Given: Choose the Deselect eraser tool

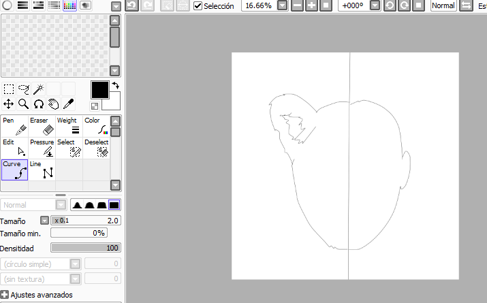Looking at the screenshot, I should [x=96, y=148].
